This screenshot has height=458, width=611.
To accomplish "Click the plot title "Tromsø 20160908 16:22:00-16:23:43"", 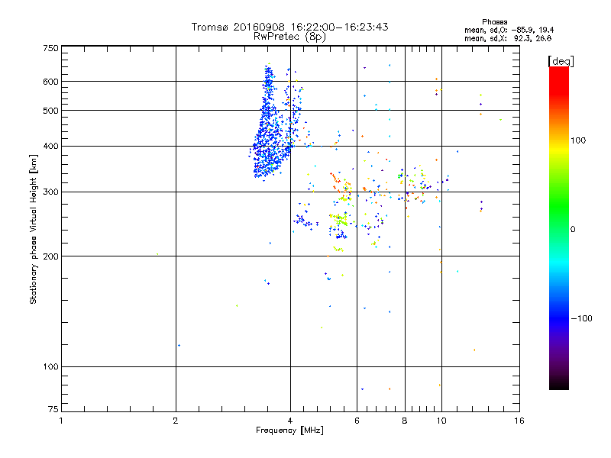I will tap(289, 27).
